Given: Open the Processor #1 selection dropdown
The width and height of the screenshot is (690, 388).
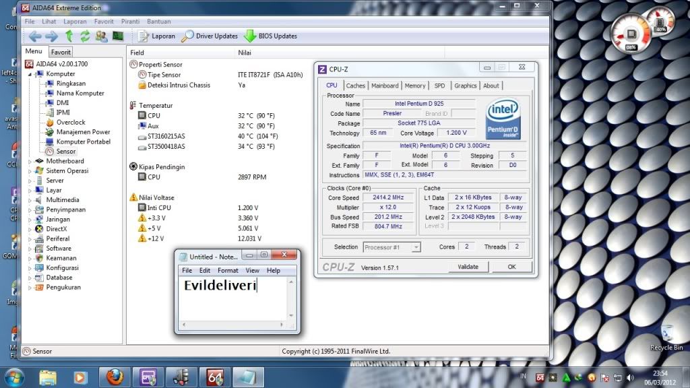Looking at the screenshot, I should pos(391,247).
